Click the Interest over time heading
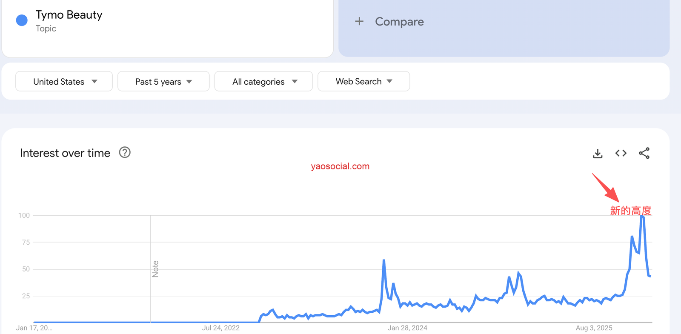 [65, 153]
